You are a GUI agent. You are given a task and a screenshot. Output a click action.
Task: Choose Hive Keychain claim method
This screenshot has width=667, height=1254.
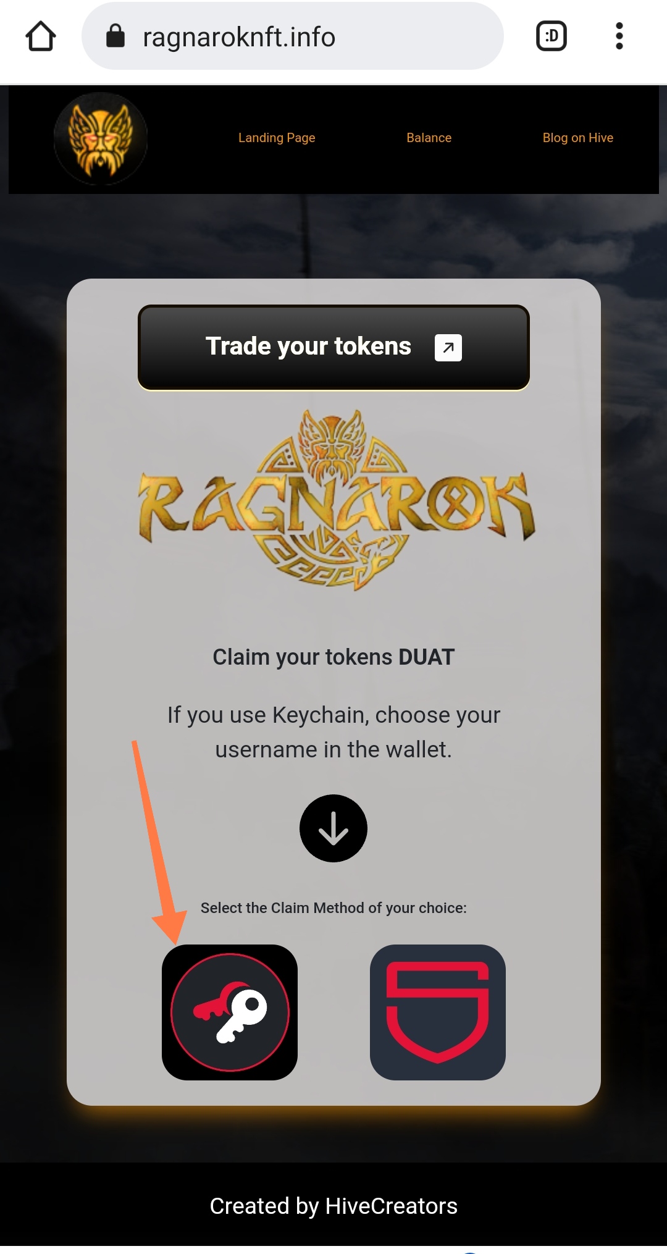pyautogui.click(x=230, y=1012)
